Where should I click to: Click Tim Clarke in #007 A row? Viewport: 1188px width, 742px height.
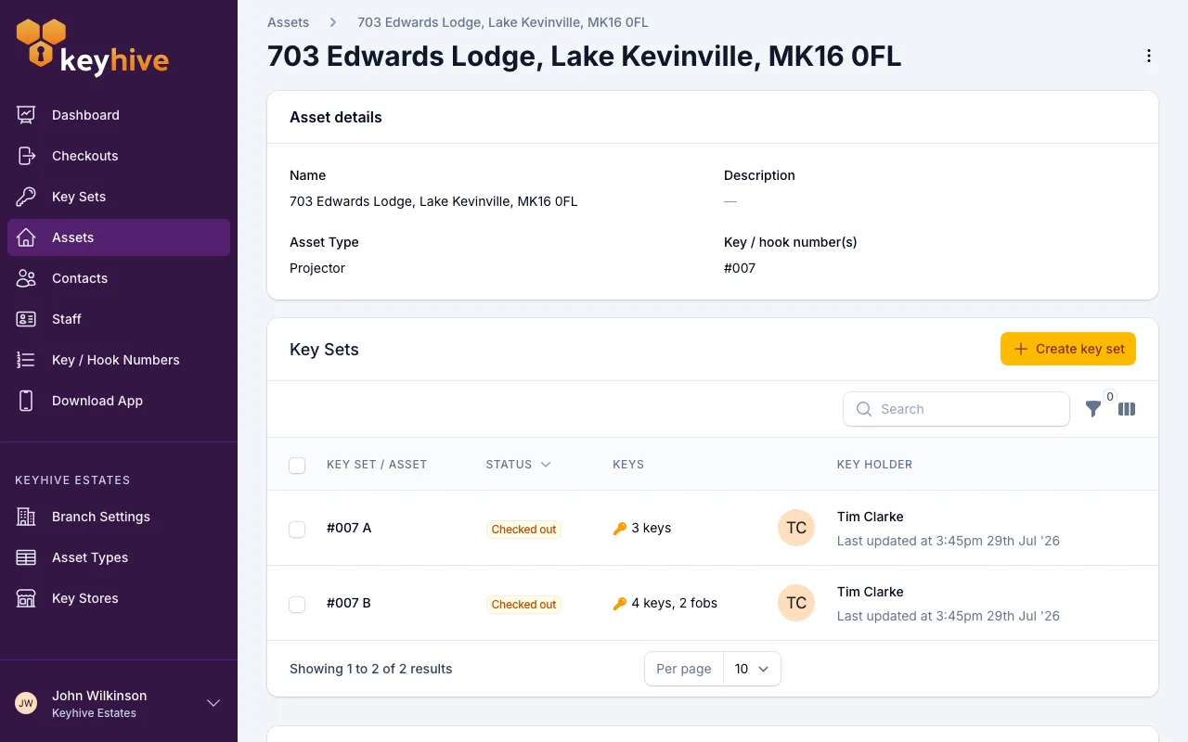pos(870,517)
